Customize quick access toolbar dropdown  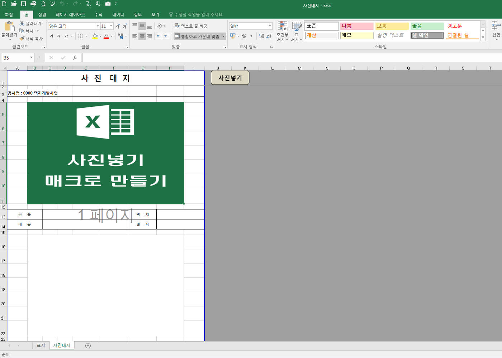[116, 4]
